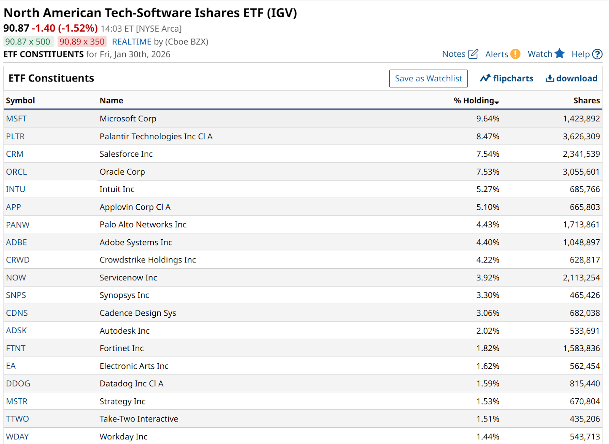Open the PLTR symbol link

click(15, 136)
